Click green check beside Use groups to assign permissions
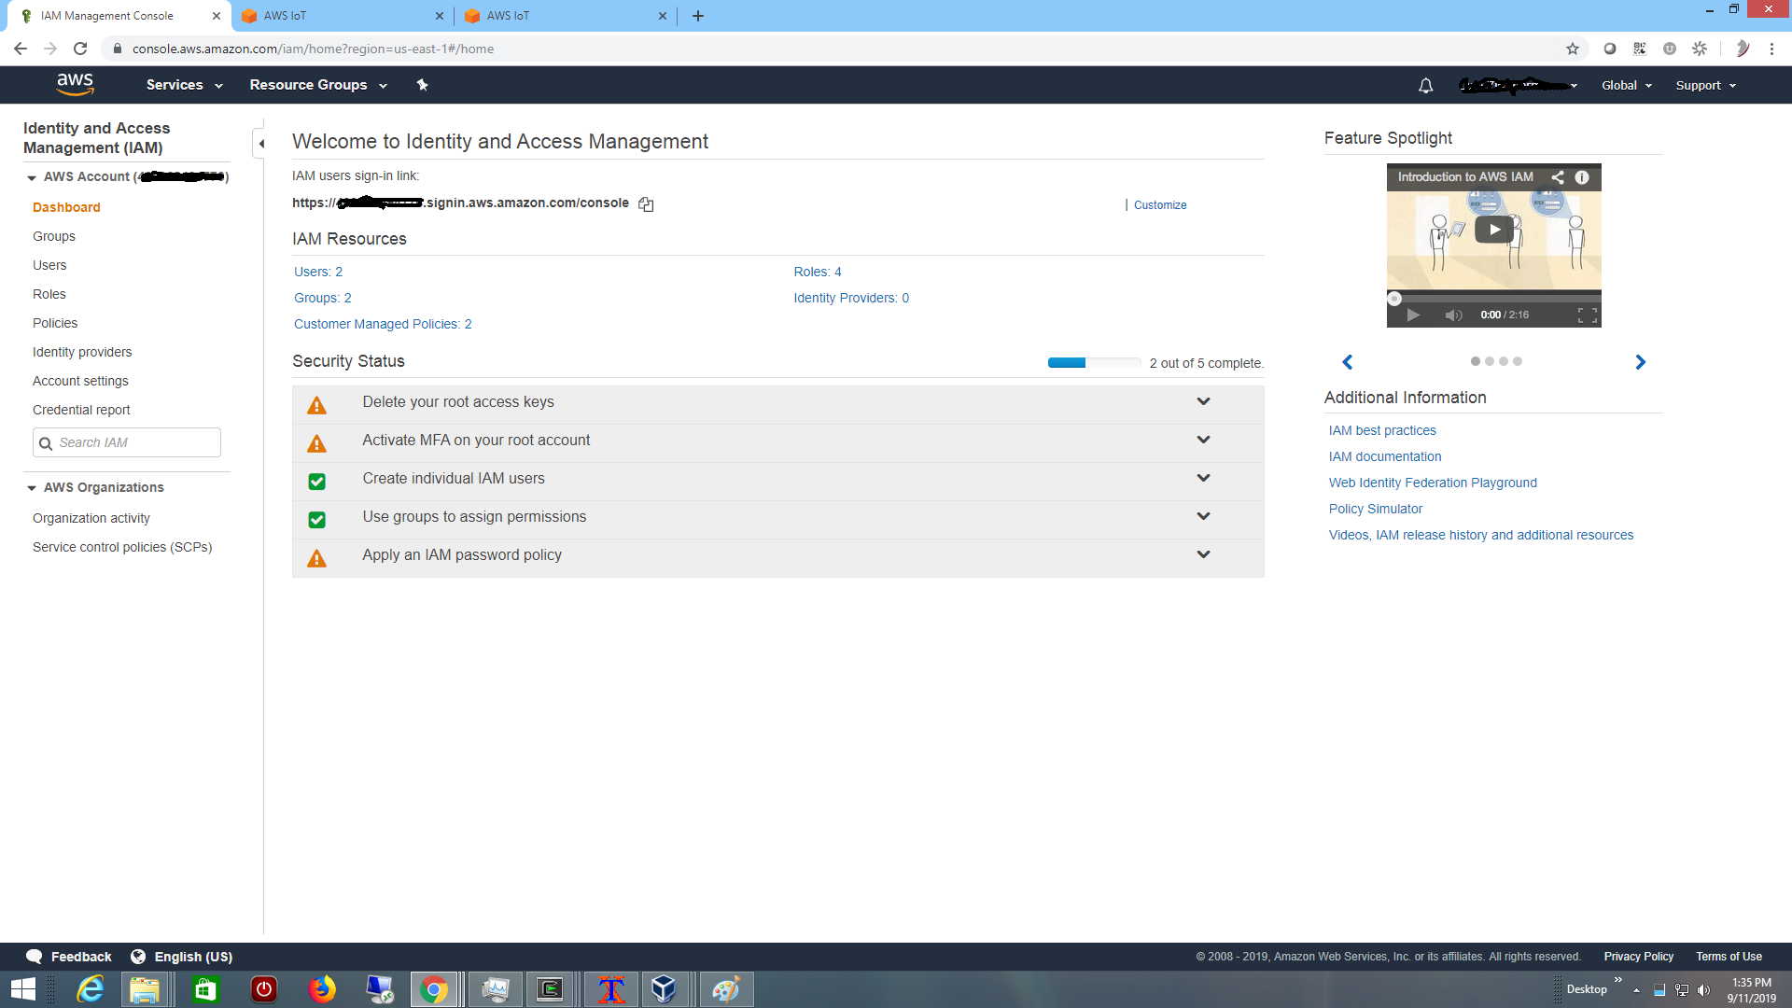 pyautogui.click(x=317, y=520)
